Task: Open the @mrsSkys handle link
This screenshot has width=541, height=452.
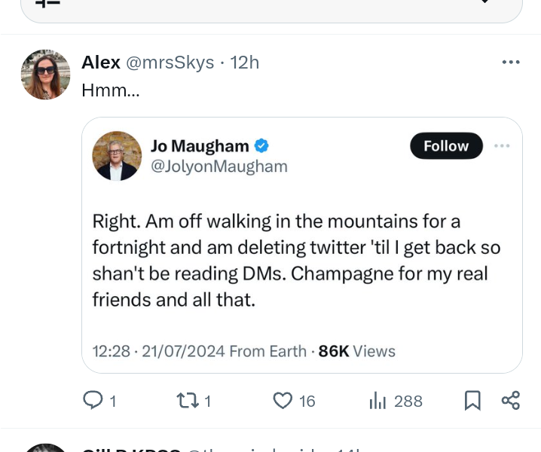Action: coord(170,63)
